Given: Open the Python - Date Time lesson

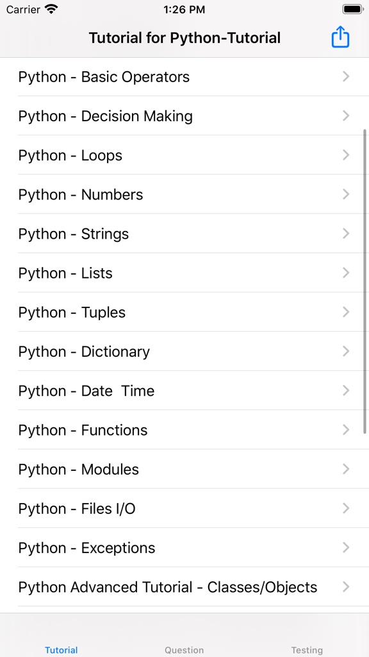Looking at the screenshot, I should point(184,391).
